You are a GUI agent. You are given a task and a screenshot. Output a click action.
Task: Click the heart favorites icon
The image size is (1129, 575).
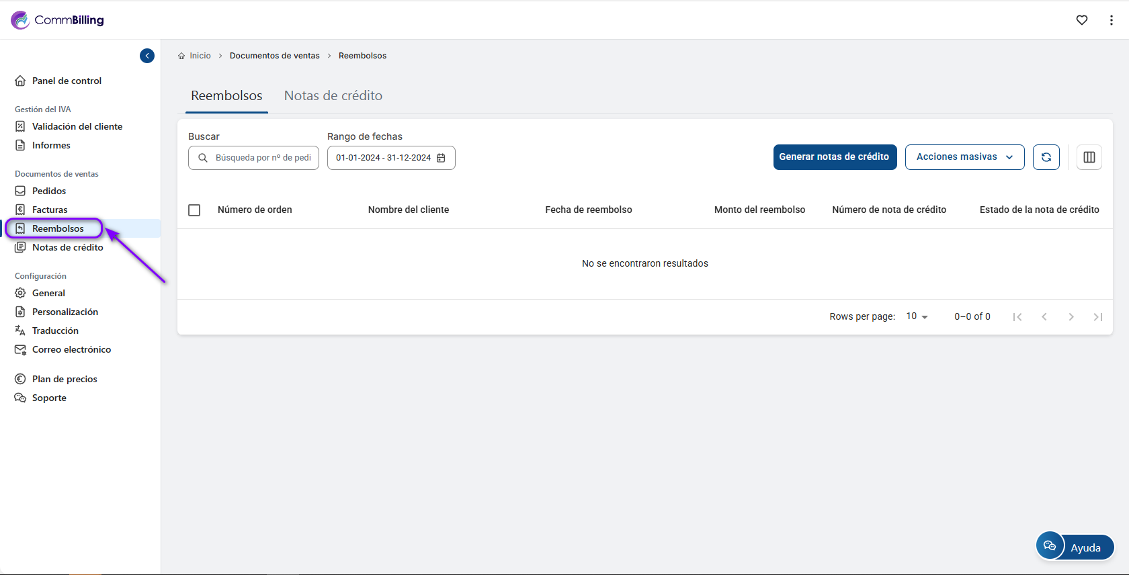1082,20
